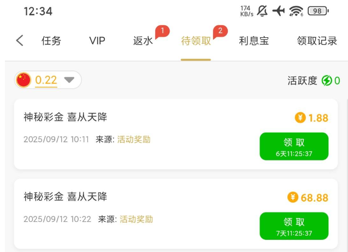Tap the green lightning activity icon
This screenshot has height=252, width=348.
tap(327, 81)
